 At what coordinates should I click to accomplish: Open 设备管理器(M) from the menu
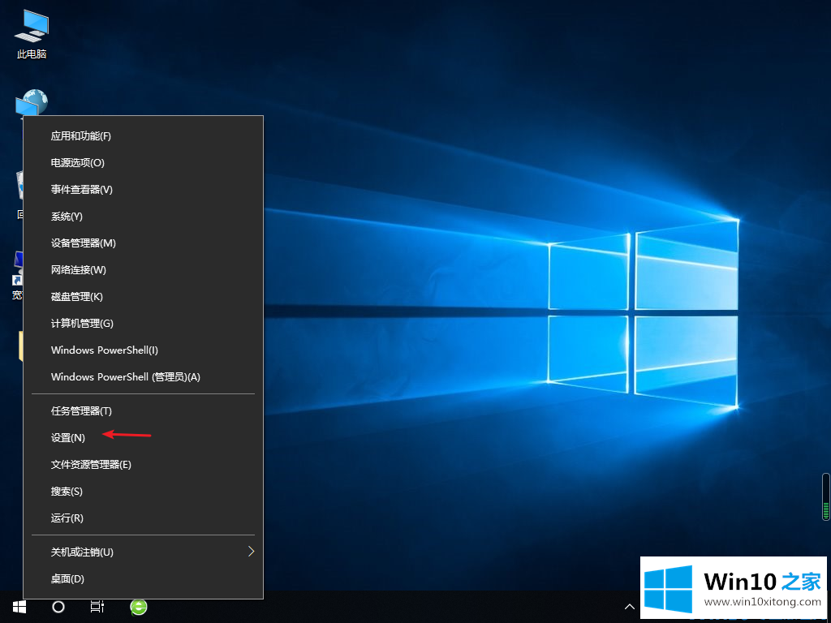[x=143, y=243]
